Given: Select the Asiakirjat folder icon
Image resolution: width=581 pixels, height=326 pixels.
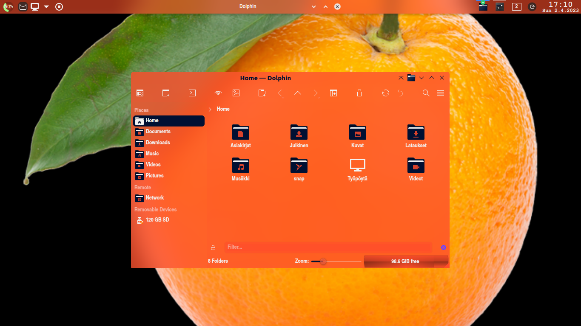Looking at the screenshot, I should click(x=241, y=132).
